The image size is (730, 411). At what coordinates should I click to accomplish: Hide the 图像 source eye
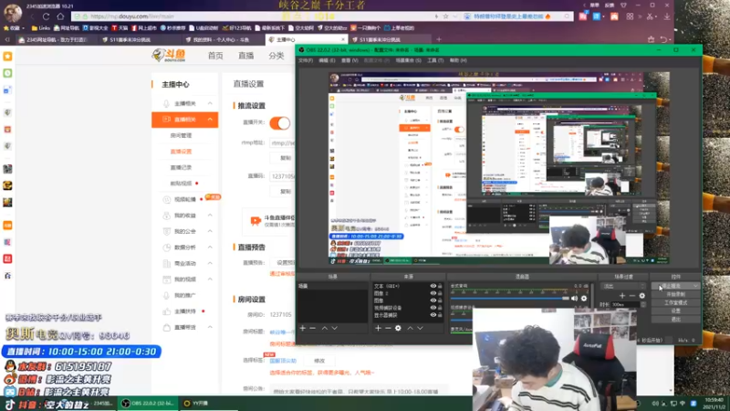click(433, 300)
